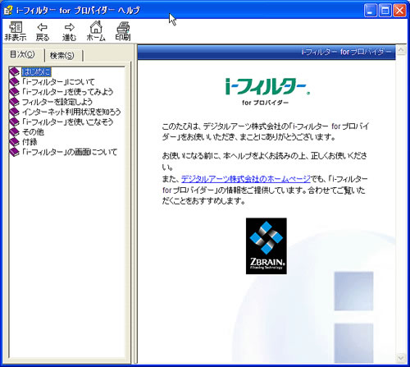The width and height of the screenshot is (410, 367).
Task: Select the 付録 topic
Action: click(30, 142)
